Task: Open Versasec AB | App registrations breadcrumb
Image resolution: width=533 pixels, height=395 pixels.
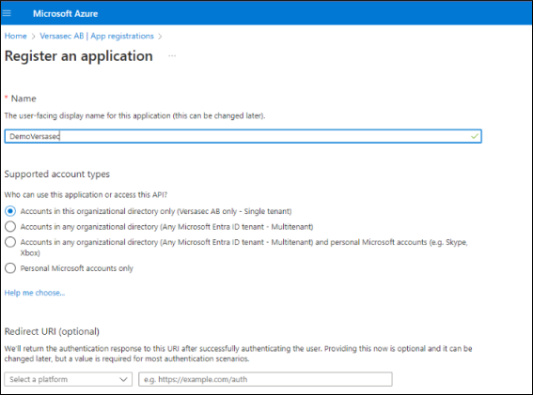Action: [97, 36]
